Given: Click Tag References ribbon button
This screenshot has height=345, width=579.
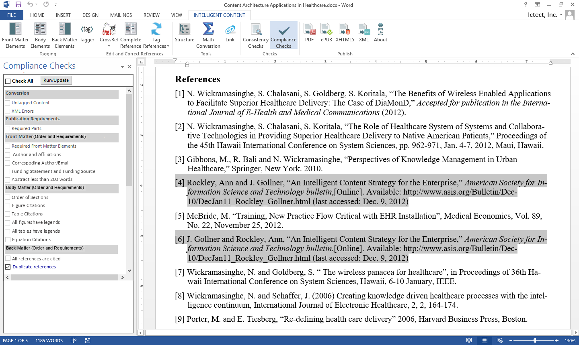Looking at the screenshot, I should [x=156, y=35].
